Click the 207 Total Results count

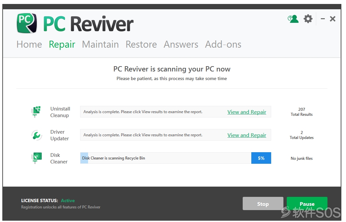pos(301,112)
